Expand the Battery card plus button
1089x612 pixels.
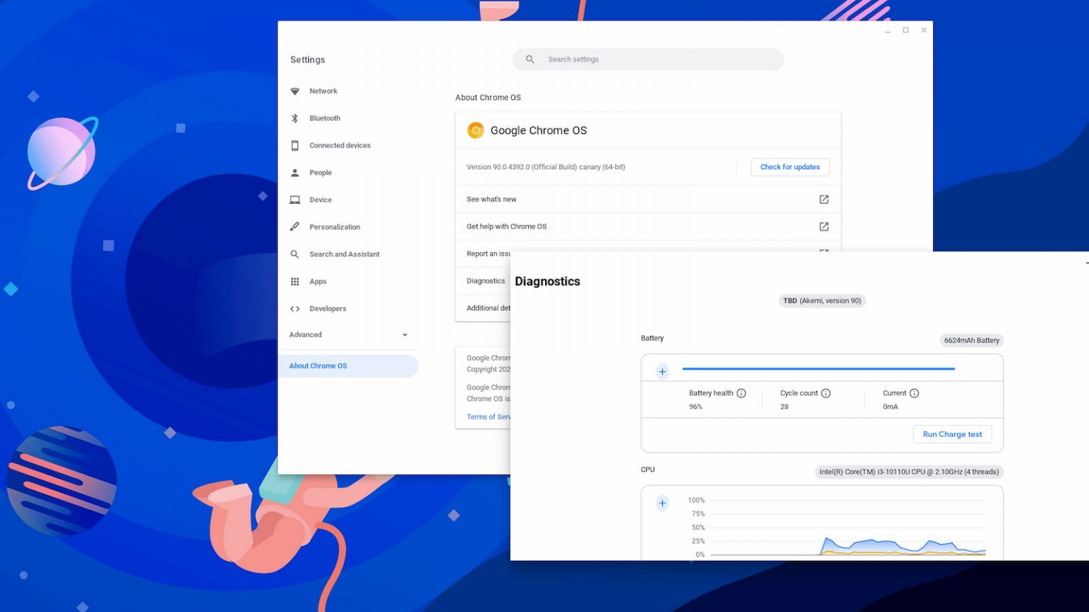(x=662, y=372)
